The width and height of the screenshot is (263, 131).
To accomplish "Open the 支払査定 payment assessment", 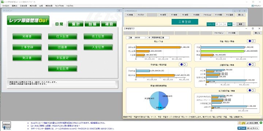I will click(62, 58).
